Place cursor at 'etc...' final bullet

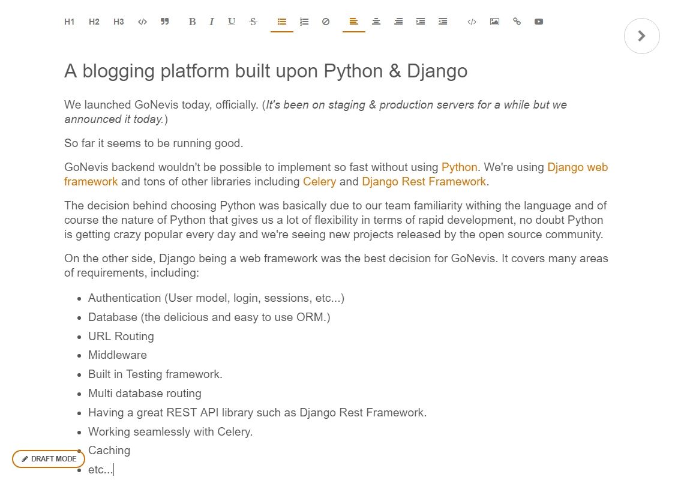coord(101,470)
